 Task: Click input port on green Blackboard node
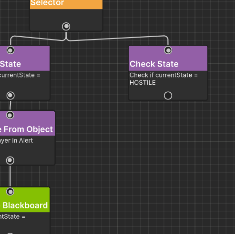[x=10, y=192]
